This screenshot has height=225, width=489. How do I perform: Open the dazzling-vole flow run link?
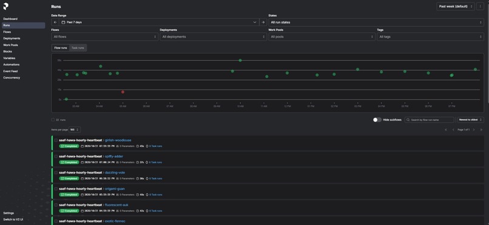pos(115,172)
